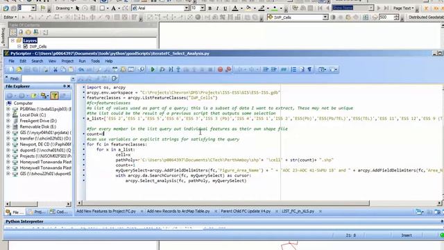
Task: Click the Clear all breakpoints icon
Action: [x=228, y=69]
